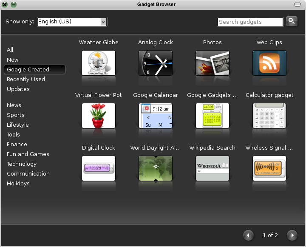The width and height of the screenshot is (306, 247).
Task: Go to the next page of gadgets
Action: tap(292, 235)
